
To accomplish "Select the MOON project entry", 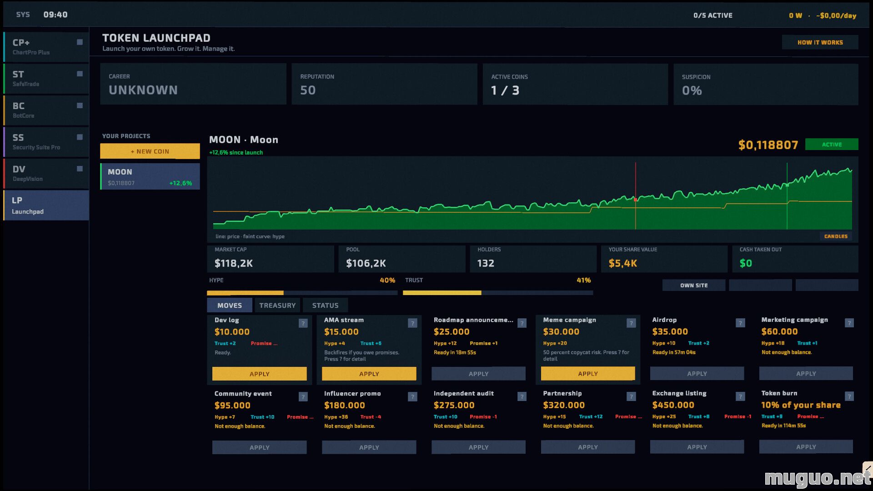I will tap(150, 176).
